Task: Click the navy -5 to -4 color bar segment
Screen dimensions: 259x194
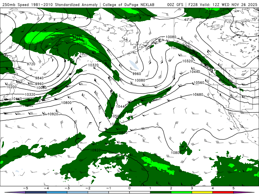Action: [x=36, y=192]
